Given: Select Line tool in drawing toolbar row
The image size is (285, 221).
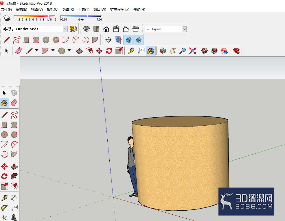Looking at the screenshot, I should click(x=7, y=40).
